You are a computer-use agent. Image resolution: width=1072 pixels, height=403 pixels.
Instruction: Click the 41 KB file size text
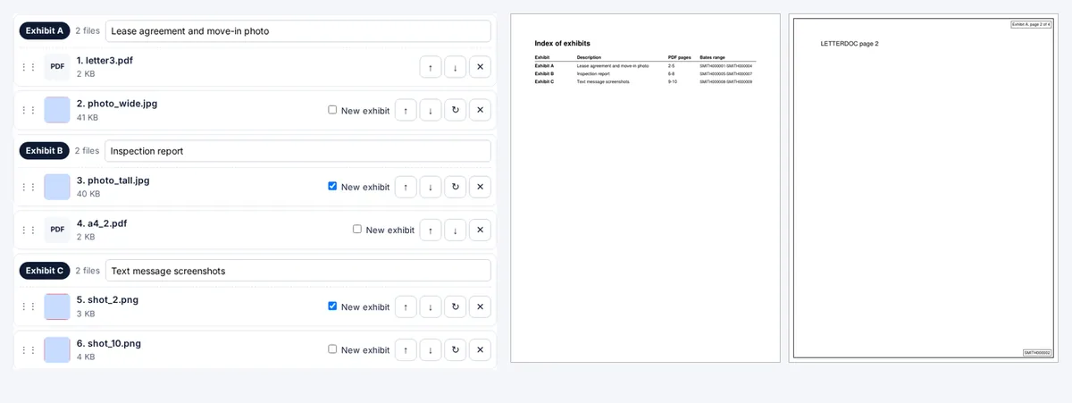click(x=88, y=118)
